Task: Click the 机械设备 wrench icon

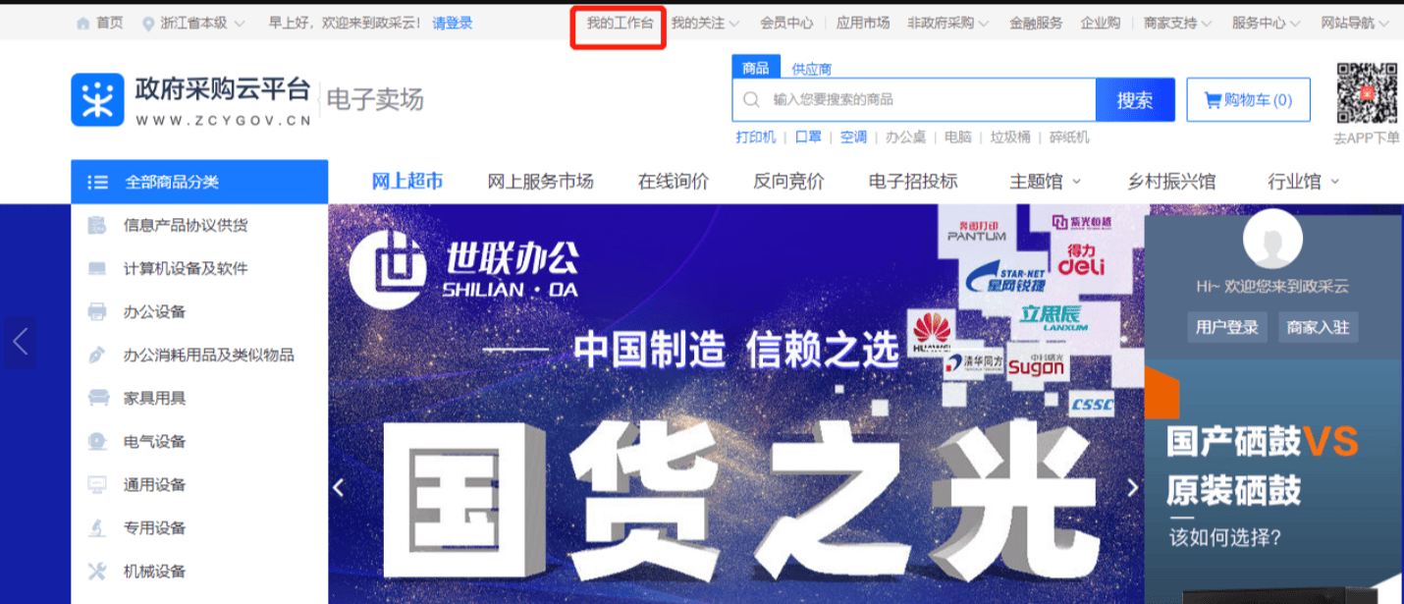Action: (x=96, y=571)
